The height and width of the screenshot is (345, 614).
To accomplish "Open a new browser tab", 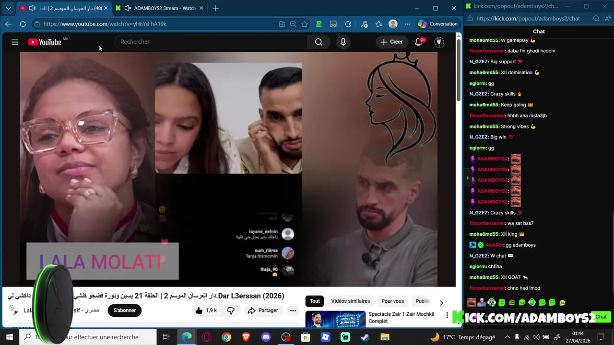I will 215,8.
